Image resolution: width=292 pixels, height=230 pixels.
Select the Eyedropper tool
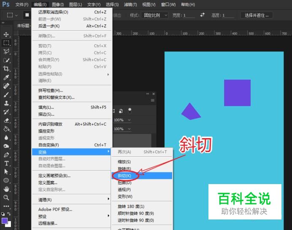[6, 78]
